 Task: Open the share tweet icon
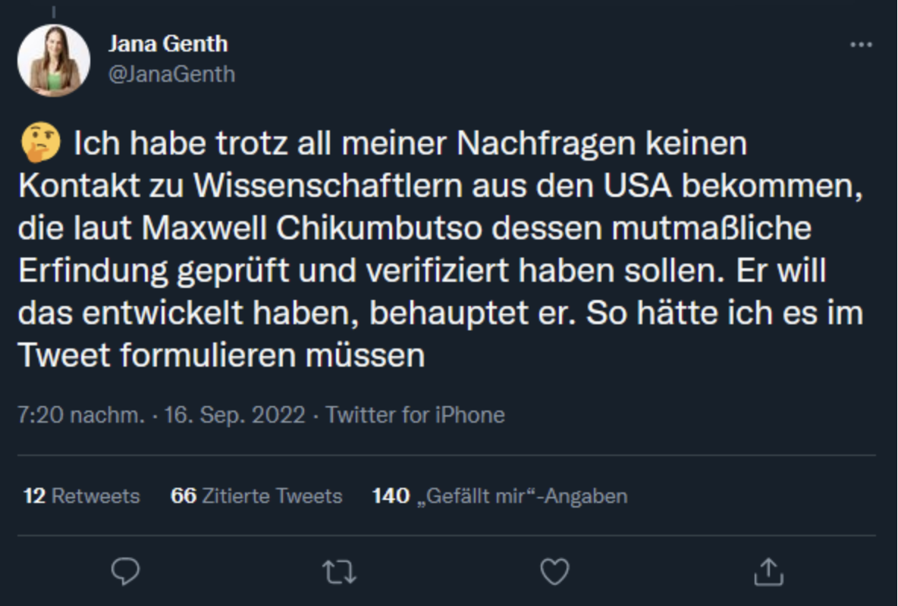point(768,571)
